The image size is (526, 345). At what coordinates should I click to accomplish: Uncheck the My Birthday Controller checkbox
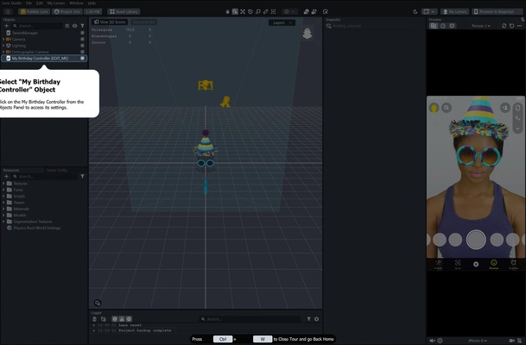[82, 58]
